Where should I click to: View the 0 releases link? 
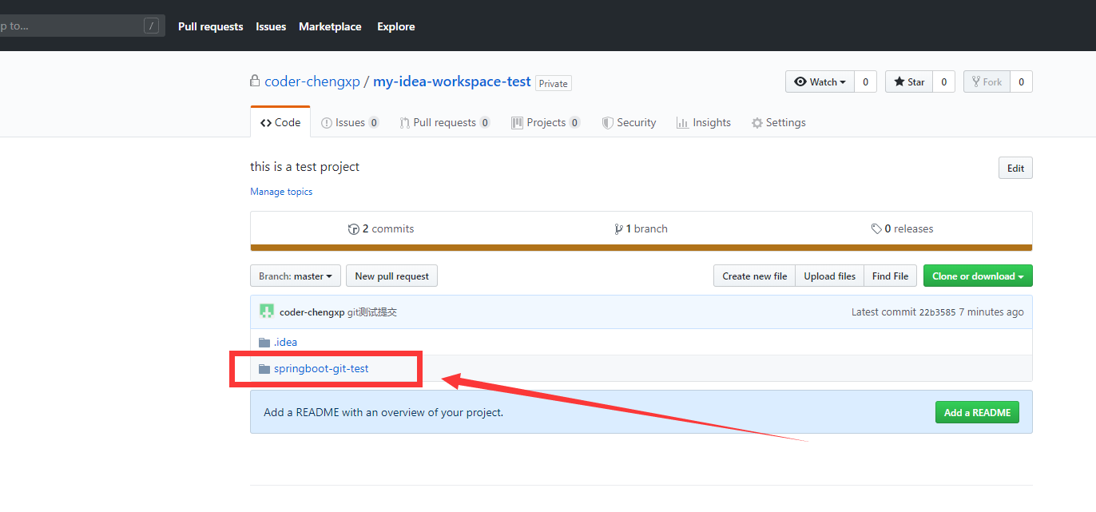(x=902, y=228)
